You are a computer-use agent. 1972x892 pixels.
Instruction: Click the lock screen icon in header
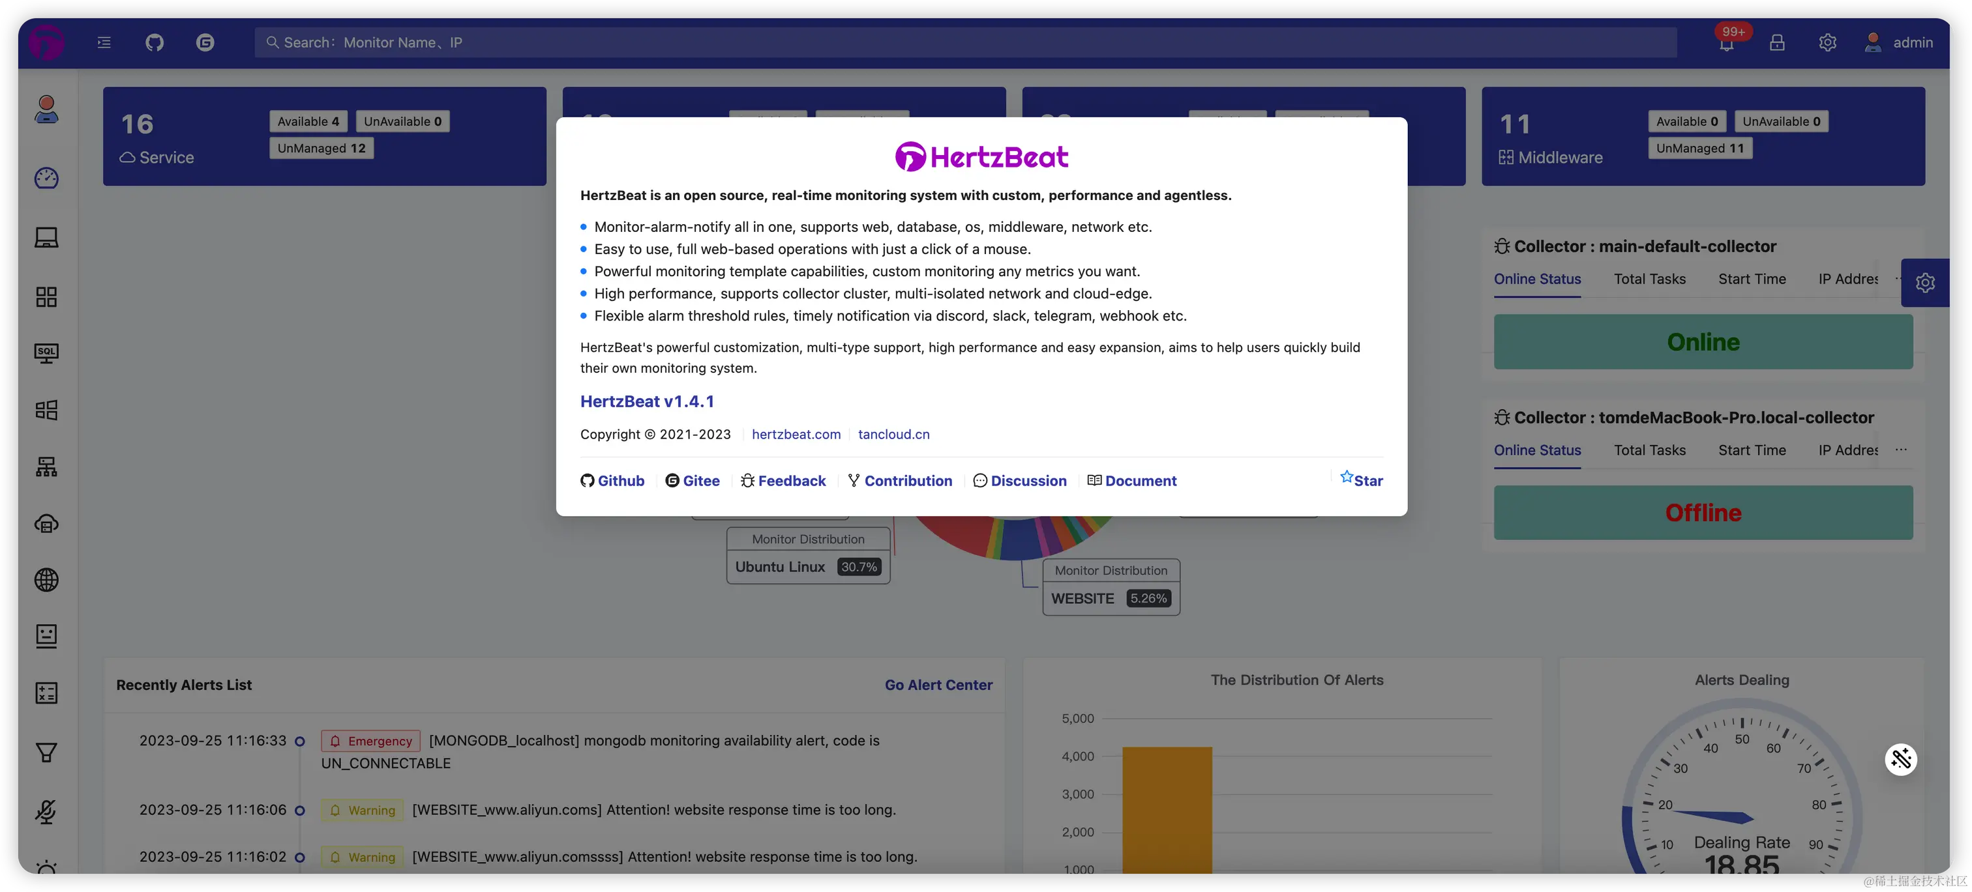(1777, 43)
